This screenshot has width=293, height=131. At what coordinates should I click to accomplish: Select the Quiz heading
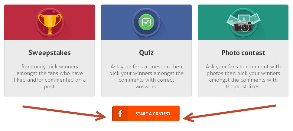pos(146,53)
